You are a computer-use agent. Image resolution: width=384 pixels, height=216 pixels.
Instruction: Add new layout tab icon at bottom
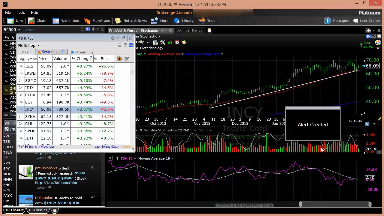(x=55, y=210)
